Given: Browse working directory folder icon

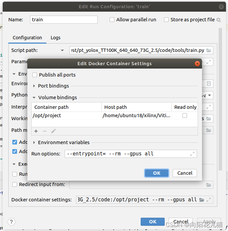Looking at the screenshot, I should (x=209, y=118).
